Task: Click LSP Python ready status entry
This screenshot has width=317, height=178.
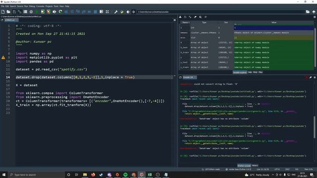Action: pyautogui.click(x=211, y=169)
